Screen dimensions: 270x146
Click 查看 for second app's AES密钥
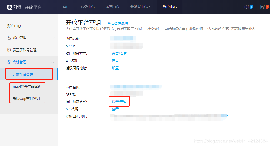[115, 109]
